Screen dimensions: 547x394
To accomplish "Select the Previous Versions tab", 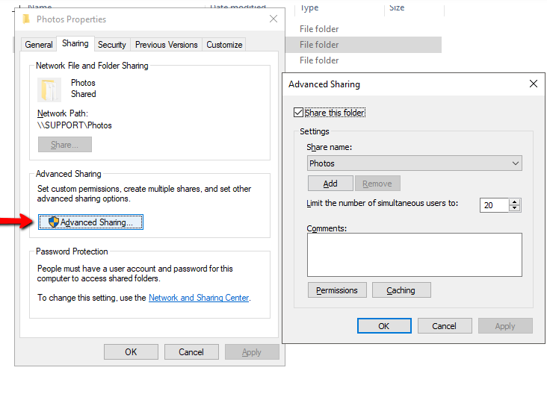I will click(x=167, y=45).
